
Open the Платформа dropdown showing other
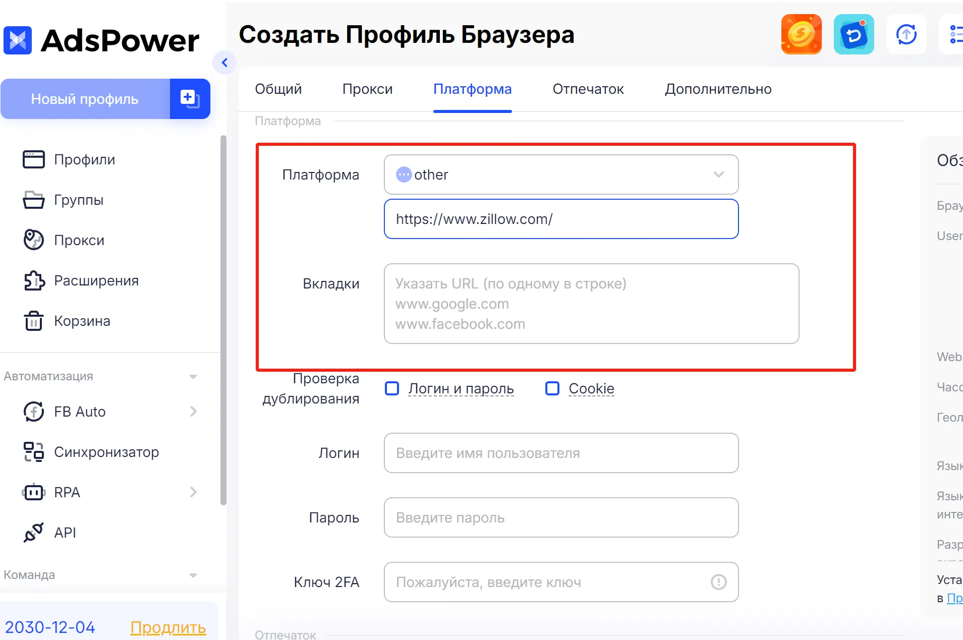coord(561,174)
